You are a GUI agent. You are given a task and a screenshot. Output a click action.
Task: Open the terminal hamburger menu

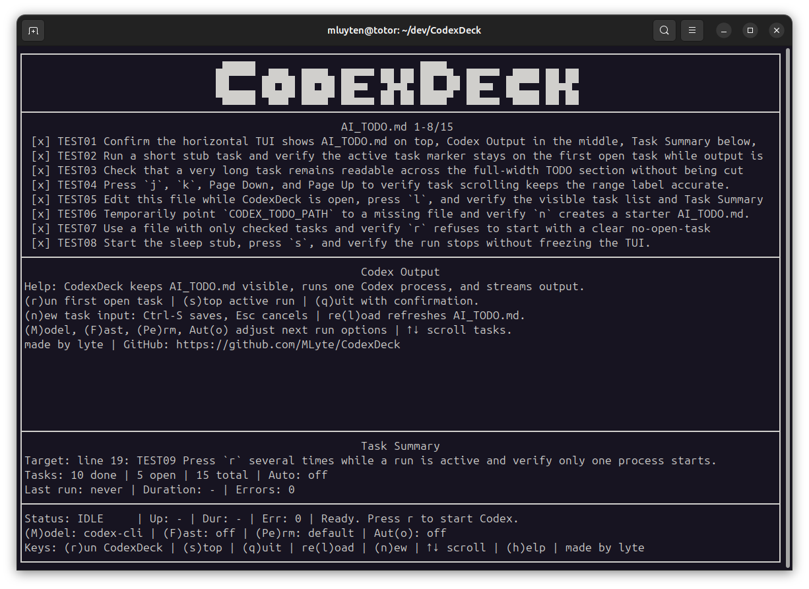692,30
